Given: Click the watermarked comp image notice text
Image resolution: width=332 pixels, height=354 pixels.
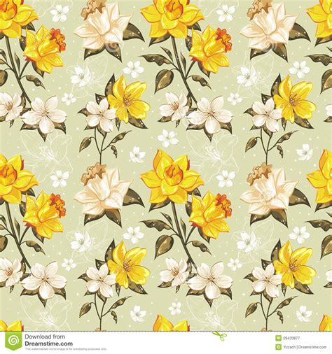Looking at the screenshot, I should click(66, 349).
